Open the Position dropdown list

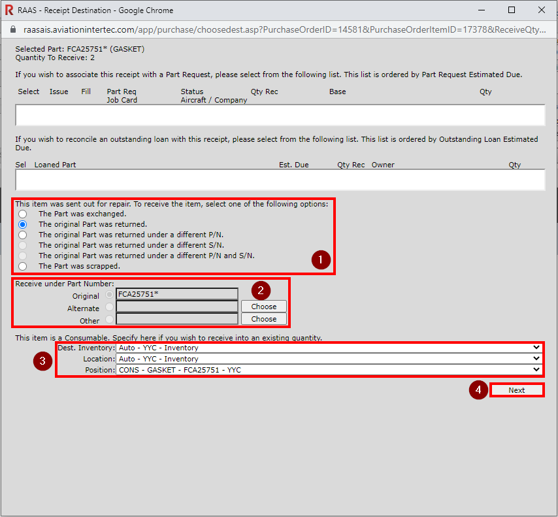tap(329, 370)
